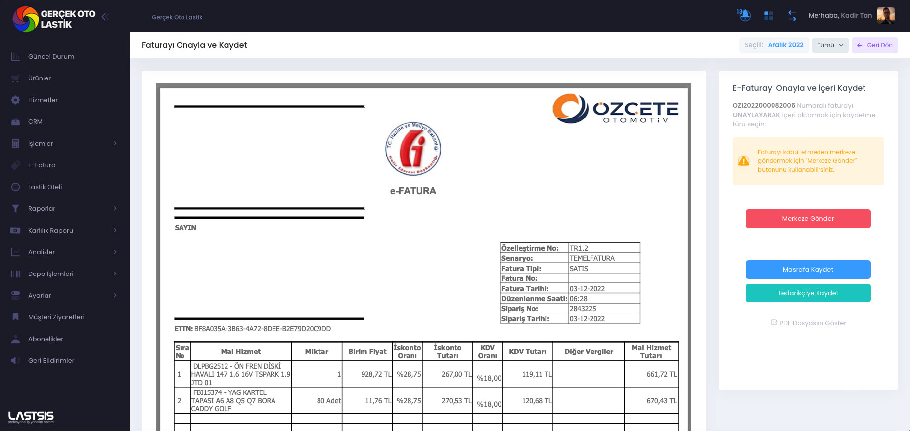Click the warning triangle icon in notice

click(744, 161)
